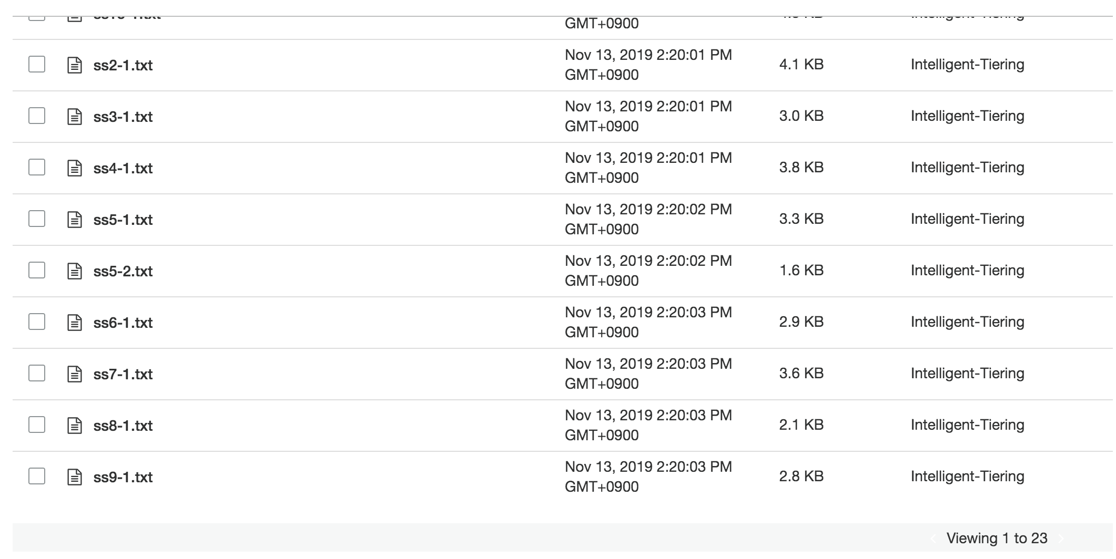Click the document icon for ss7-1.txt
This screenshot has height=559, width=1116.
[x=75, y=374]
